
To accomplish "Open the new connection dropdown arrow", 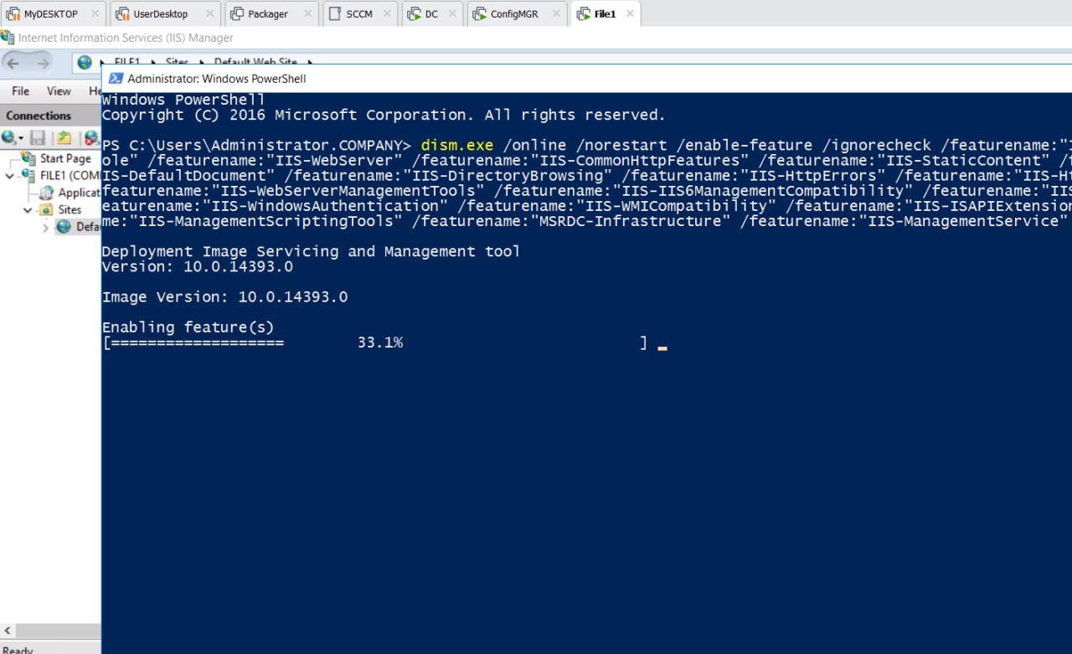I will (x=21, y=138).
